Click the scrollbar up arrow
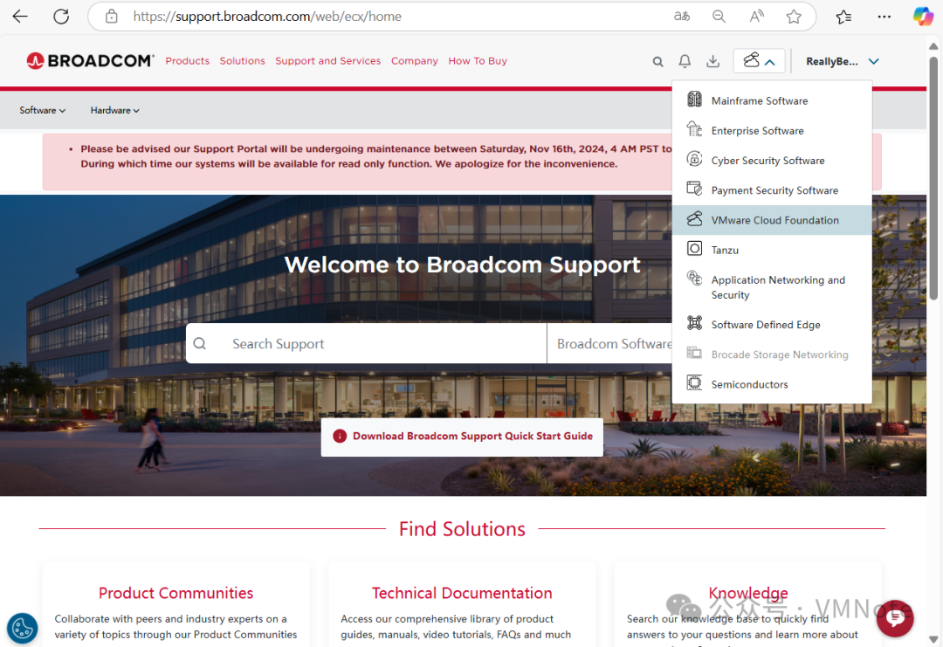 933,45
